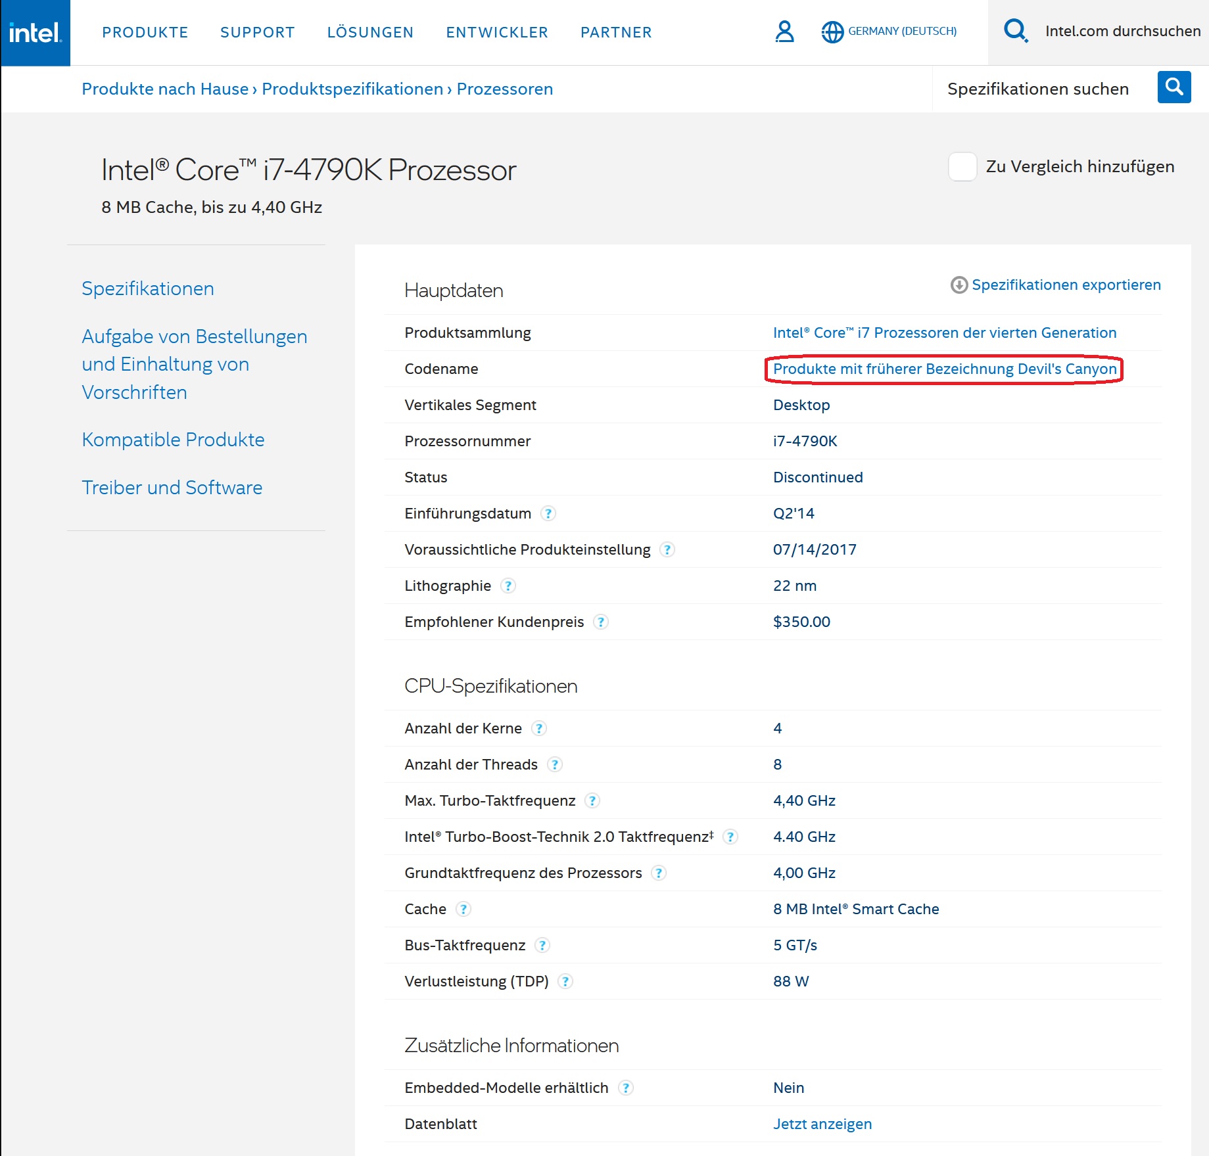Go to Produkte nach Hause breadcrumb
Screen dimensions: 1209x1156
165,89
